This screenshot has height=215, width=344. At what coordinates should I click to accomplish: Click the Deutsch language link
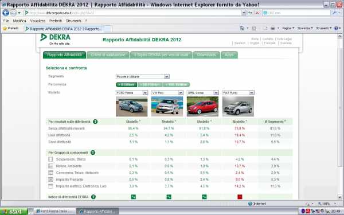pos(240,43)
